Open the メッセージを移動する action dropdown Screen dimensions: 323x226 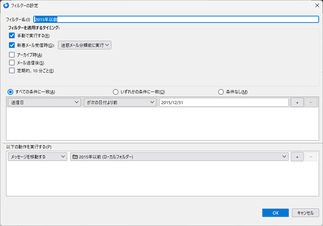coord(38,157)
